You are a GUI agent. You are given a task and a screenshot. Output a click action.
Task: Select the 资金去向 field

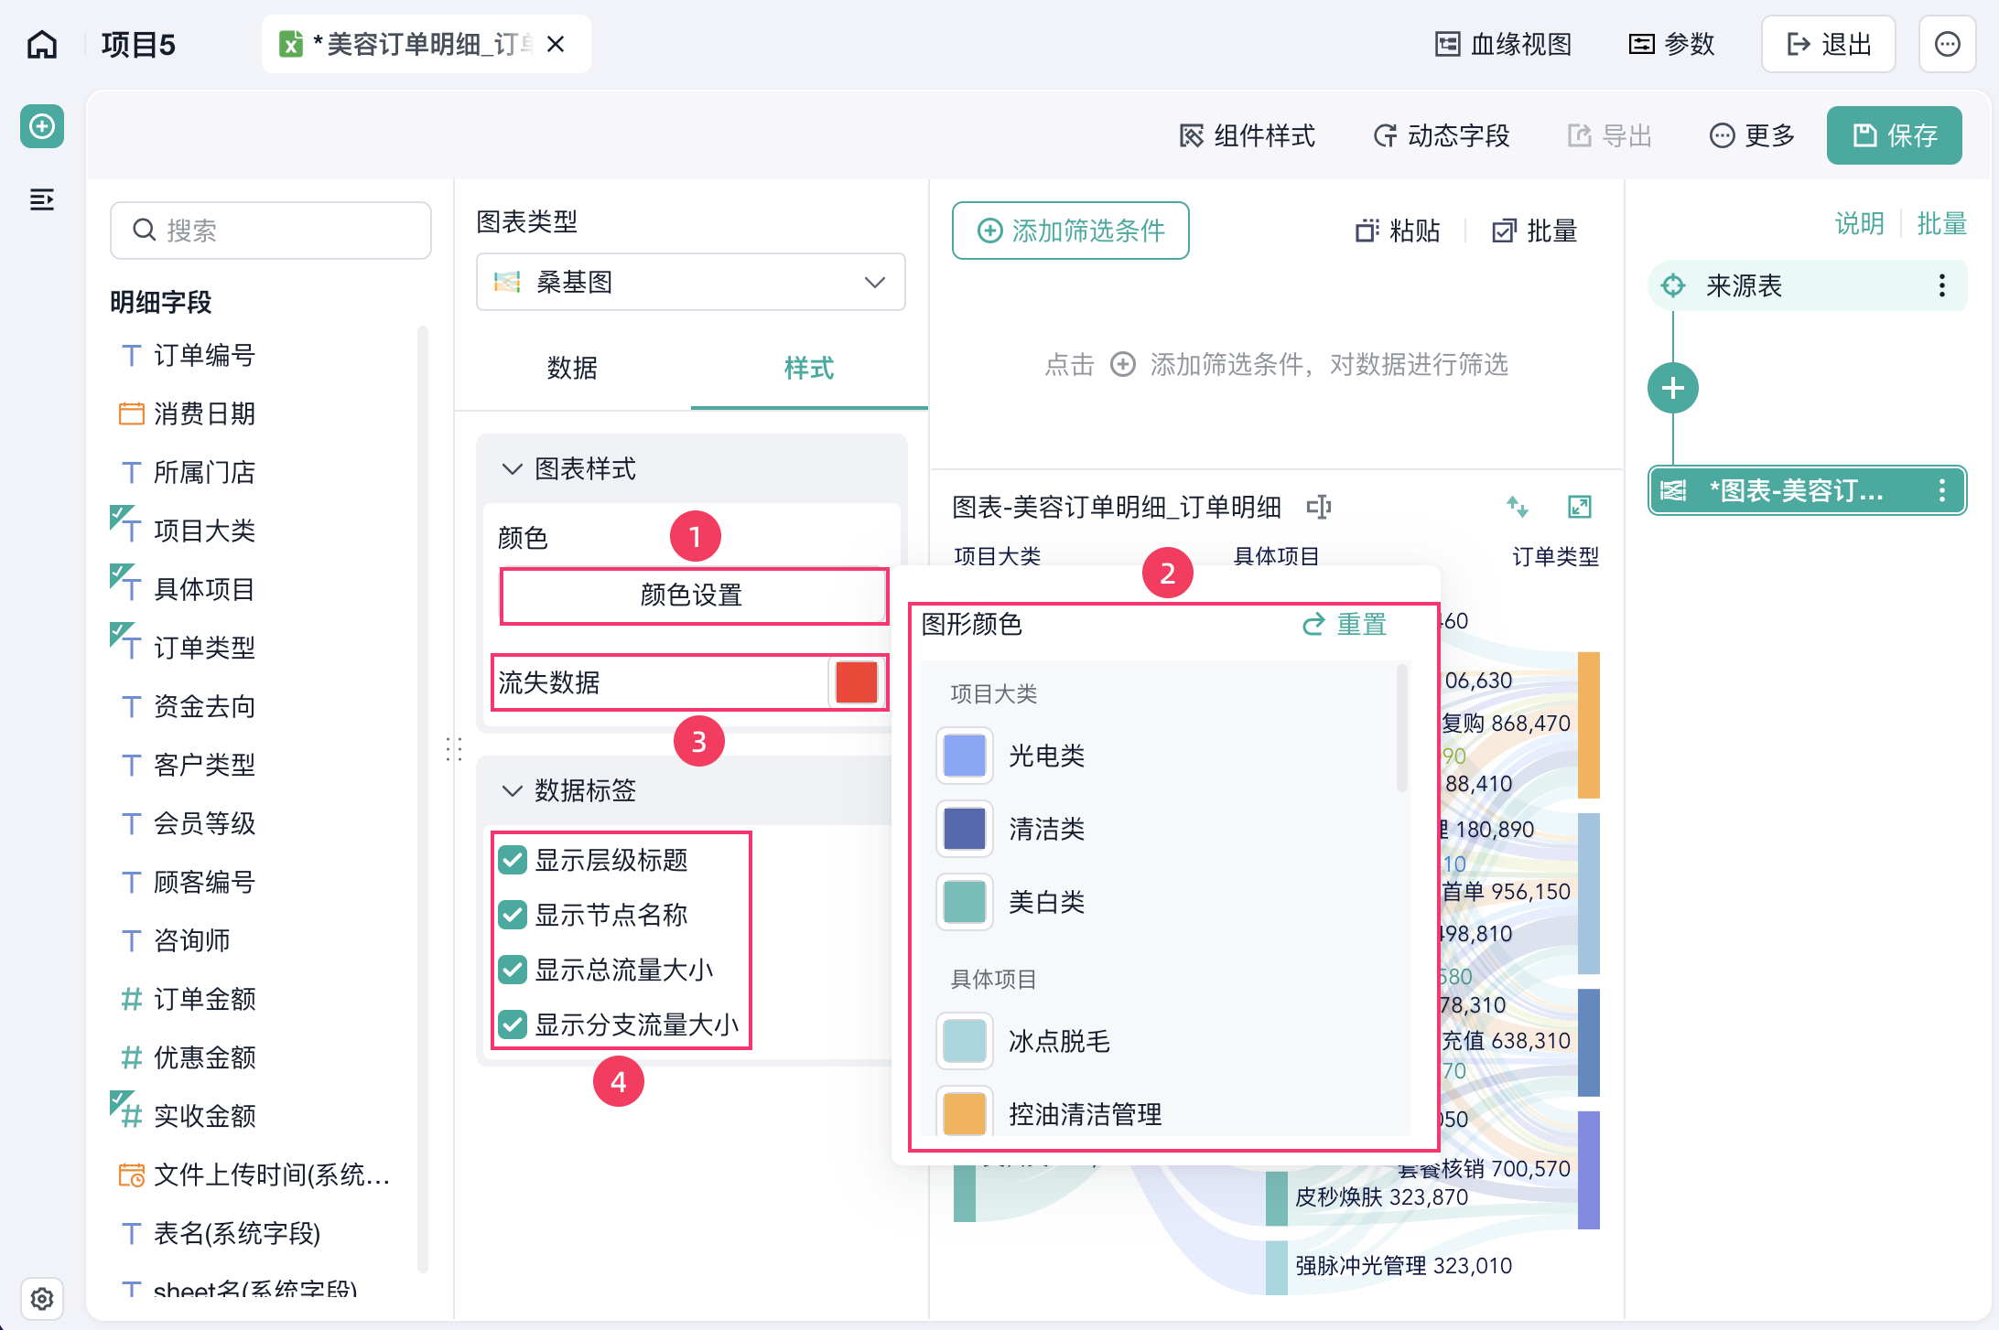point(204,706)
